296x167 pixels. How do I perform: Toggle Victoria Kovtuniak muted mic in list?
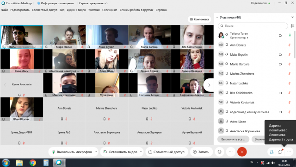[289, 102]
